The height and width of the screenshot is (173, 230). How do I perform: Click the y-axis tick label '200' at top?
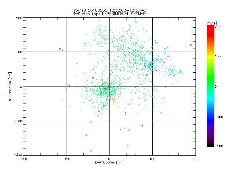(19, 18)
